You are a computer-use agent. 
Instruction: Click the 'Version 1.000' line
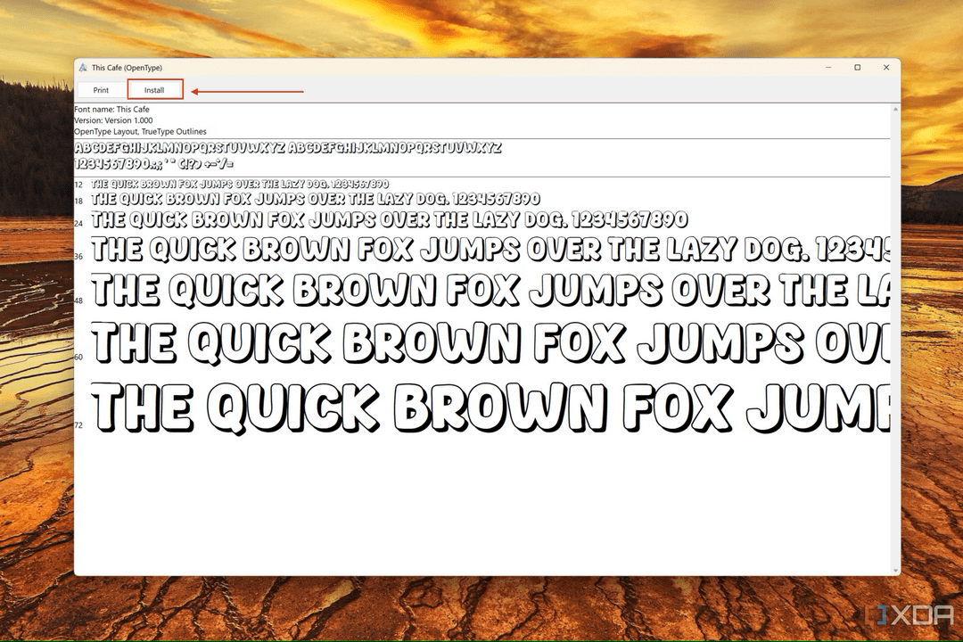(x=113, y=120)
